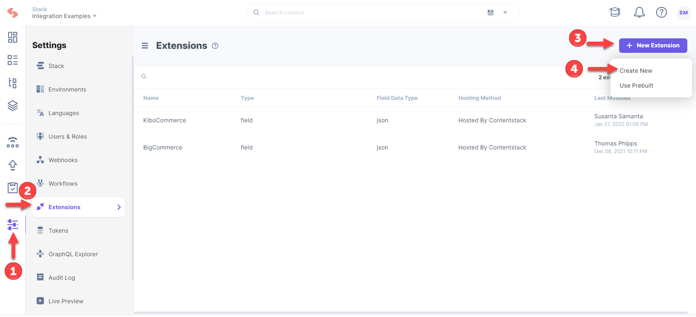Open Workflows settings item

pos(79,183)
